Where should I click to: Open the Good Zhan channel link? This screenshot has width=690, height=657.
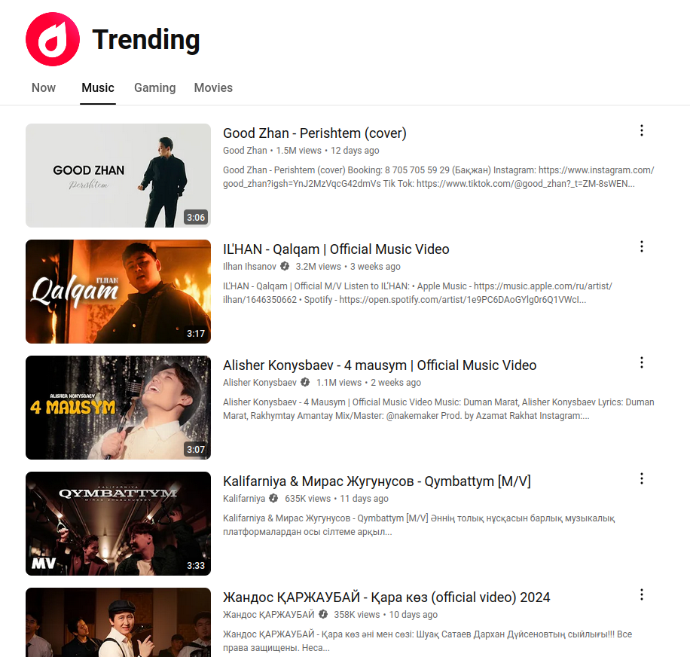coord(245,151)
